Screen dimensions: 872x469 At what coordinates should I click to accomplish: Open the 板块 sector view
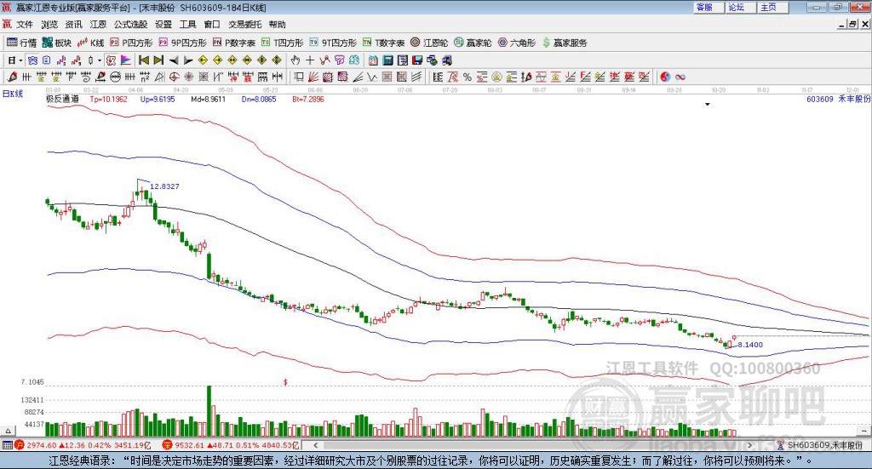point(57,43)
